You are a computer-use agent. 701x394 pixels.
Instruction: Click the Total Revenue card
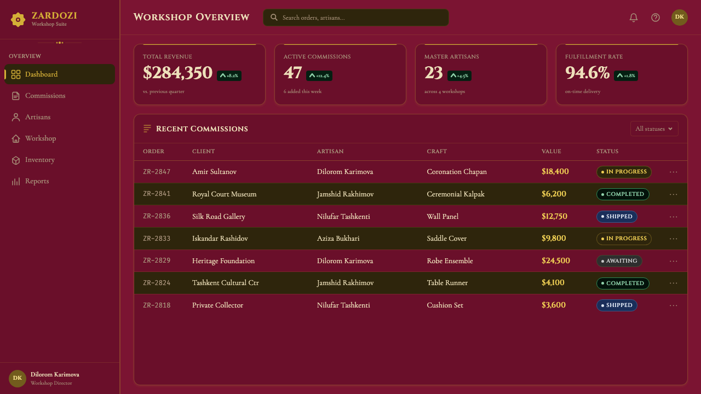199,74
